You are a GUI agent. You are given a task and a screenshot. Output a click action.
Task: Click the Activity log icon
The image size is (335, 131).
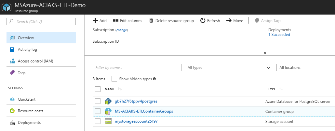click(x=12, y=49)
